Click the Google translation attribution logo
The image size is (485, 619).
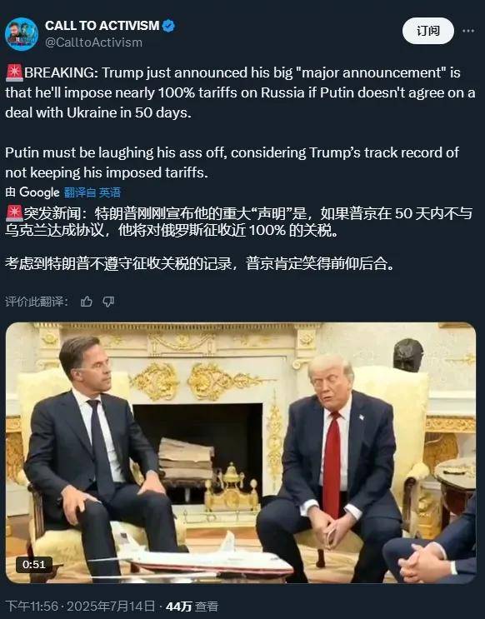pyautogui.click(x=39, y=192)
